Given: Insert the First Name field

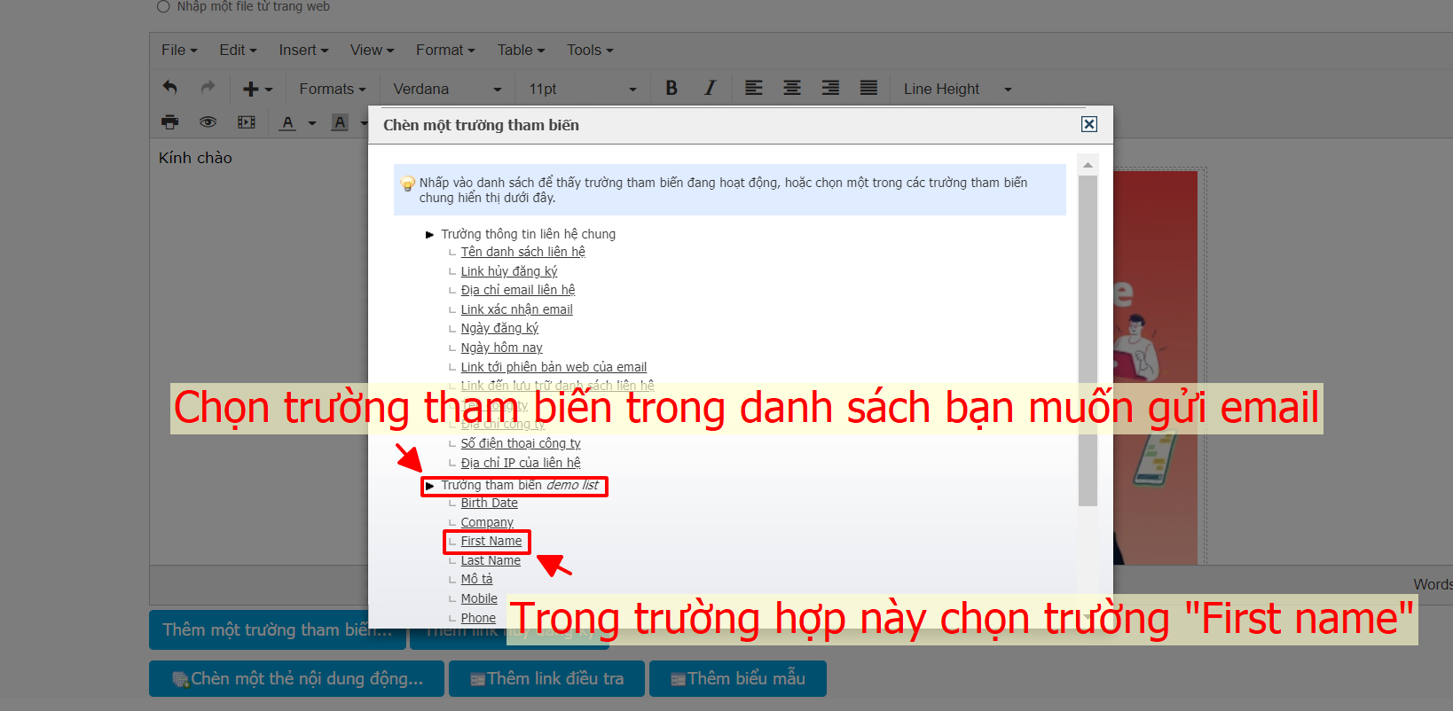Looking at the screenshot, I should 491,541.
